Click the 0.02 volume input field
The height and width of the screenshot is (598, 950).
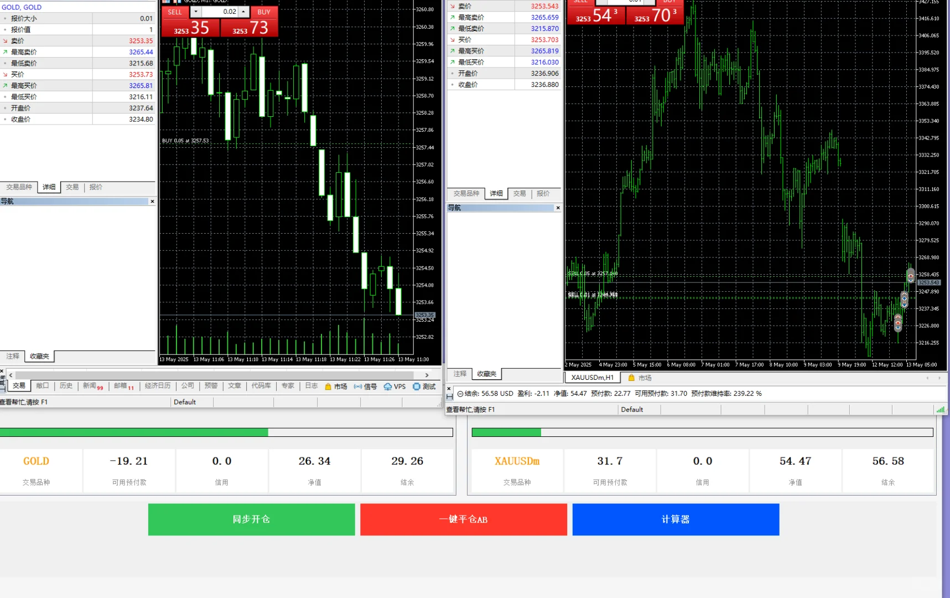[220, 12]
